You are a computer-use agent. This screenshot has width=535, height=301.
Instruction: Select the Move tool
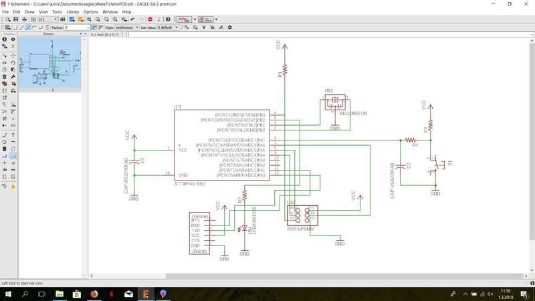13,56
